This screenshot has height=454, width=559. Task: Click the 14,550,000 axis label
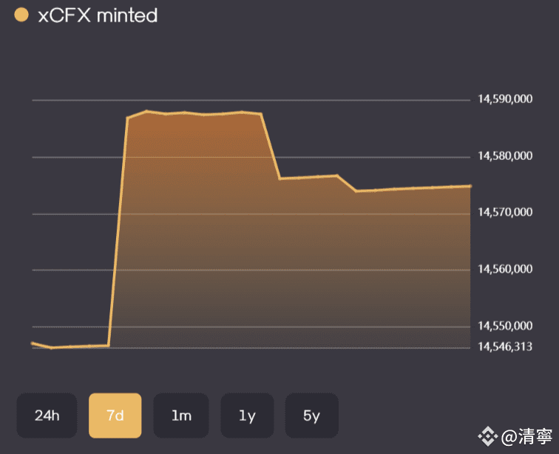pos(505,326)
